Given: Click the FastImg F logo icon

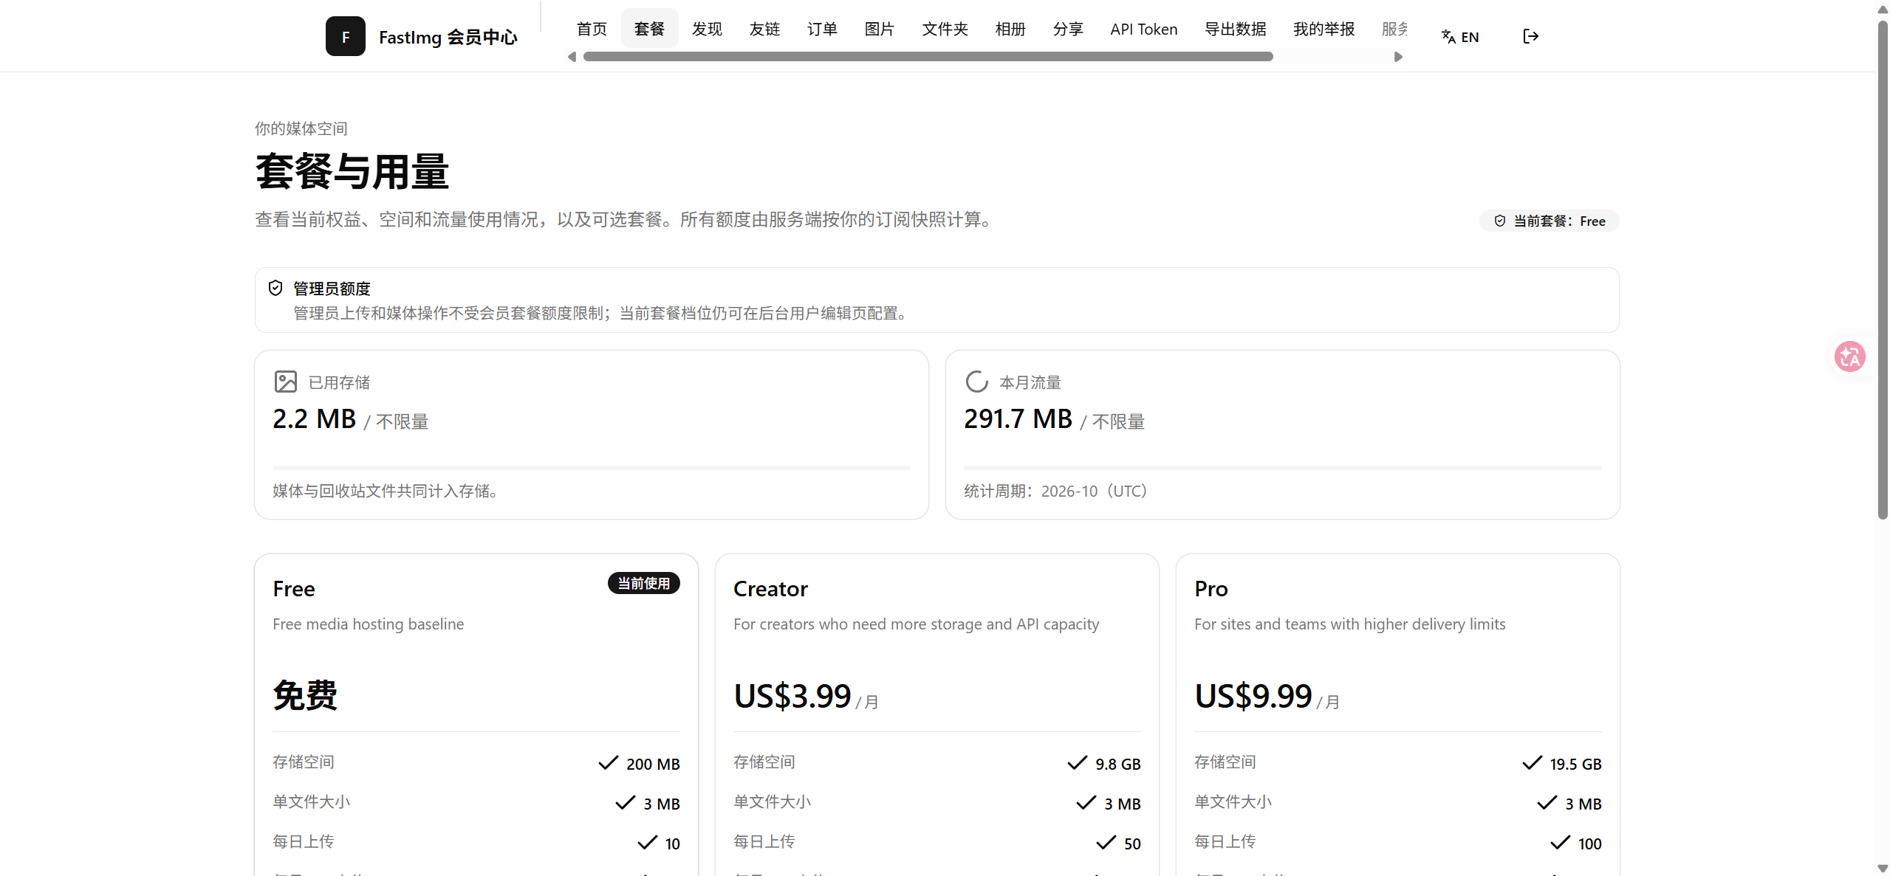Looking at the screenshot, I should [x=345, y=36].
